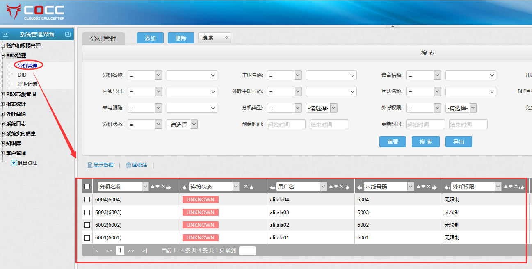Open the 连接状态 column header dropdown

pos(236,187)
